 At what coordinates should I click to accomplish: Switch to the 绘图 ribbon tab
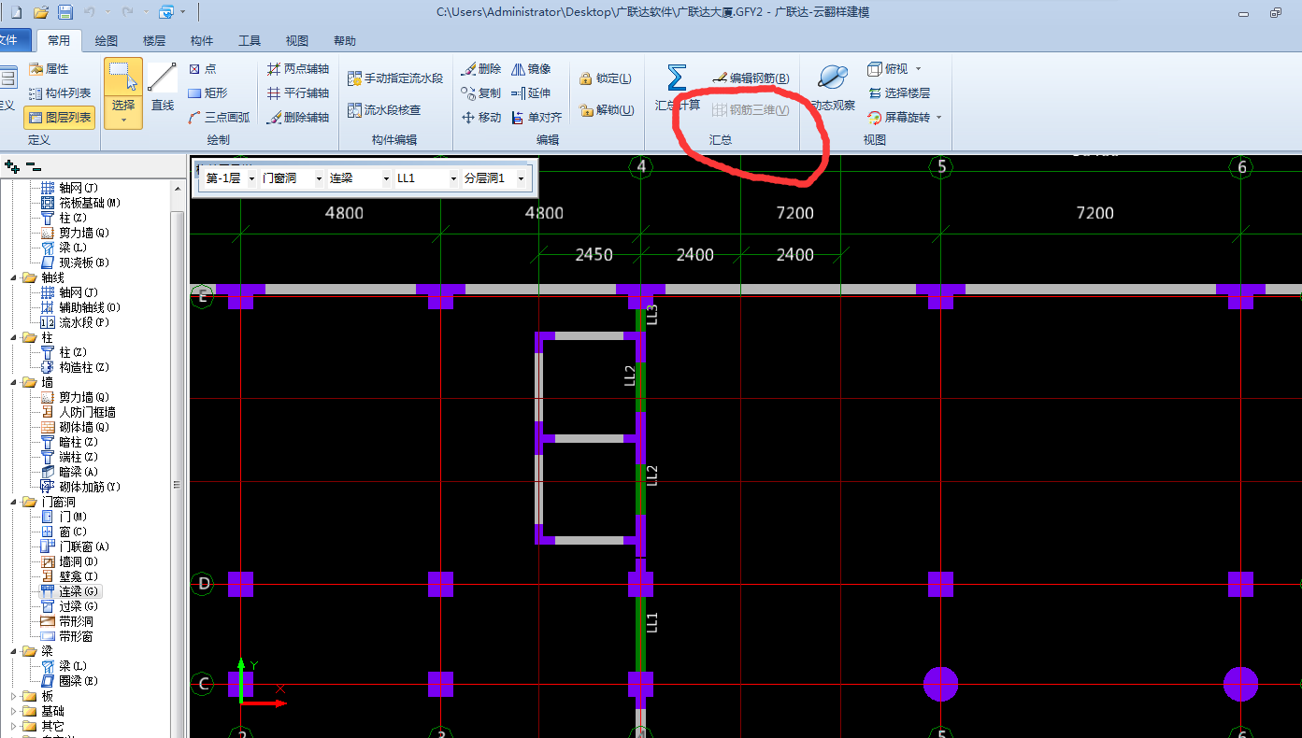[107, 41]
